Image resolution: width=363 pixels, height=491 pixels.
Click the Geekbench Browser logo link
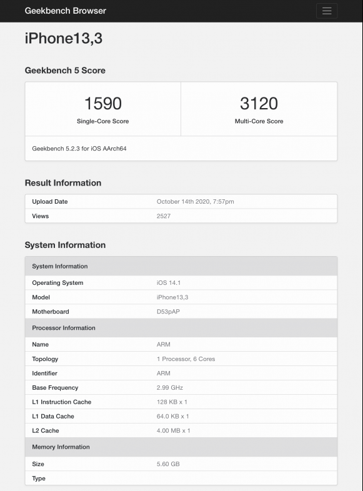coord(65,11)
